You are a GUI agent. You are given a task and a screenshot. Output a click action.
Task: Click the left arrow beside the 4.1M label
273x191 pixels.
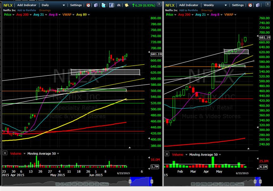coord(258,168)
